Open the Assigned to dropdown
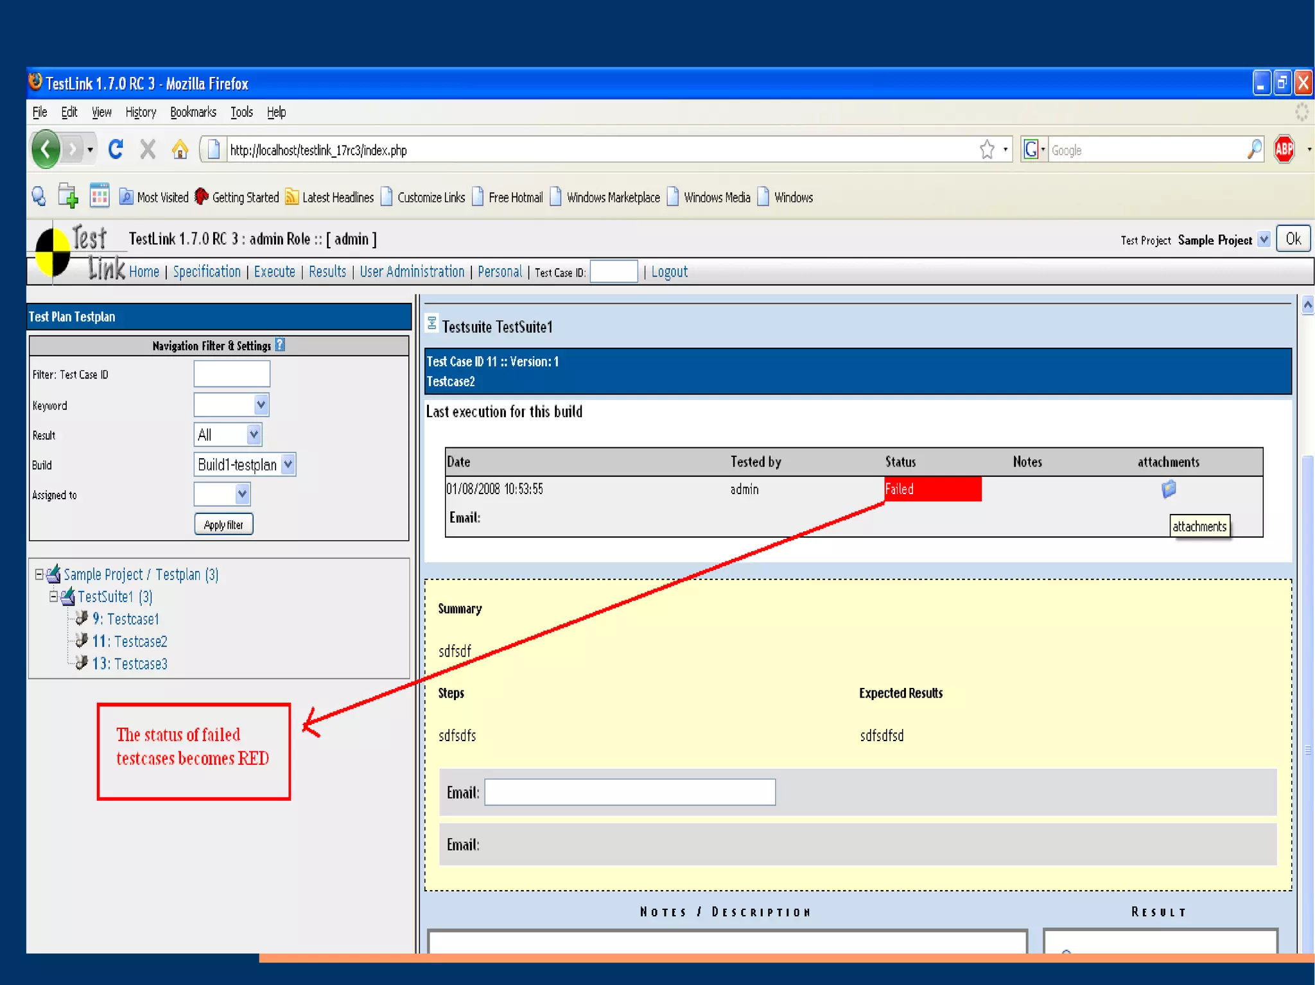 click(222, 494)
